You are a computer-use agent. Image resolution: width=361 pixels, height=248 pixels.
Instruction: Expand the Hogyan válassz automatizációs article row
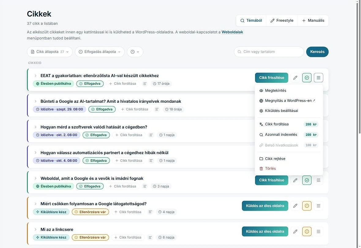(x=36, y=153)
